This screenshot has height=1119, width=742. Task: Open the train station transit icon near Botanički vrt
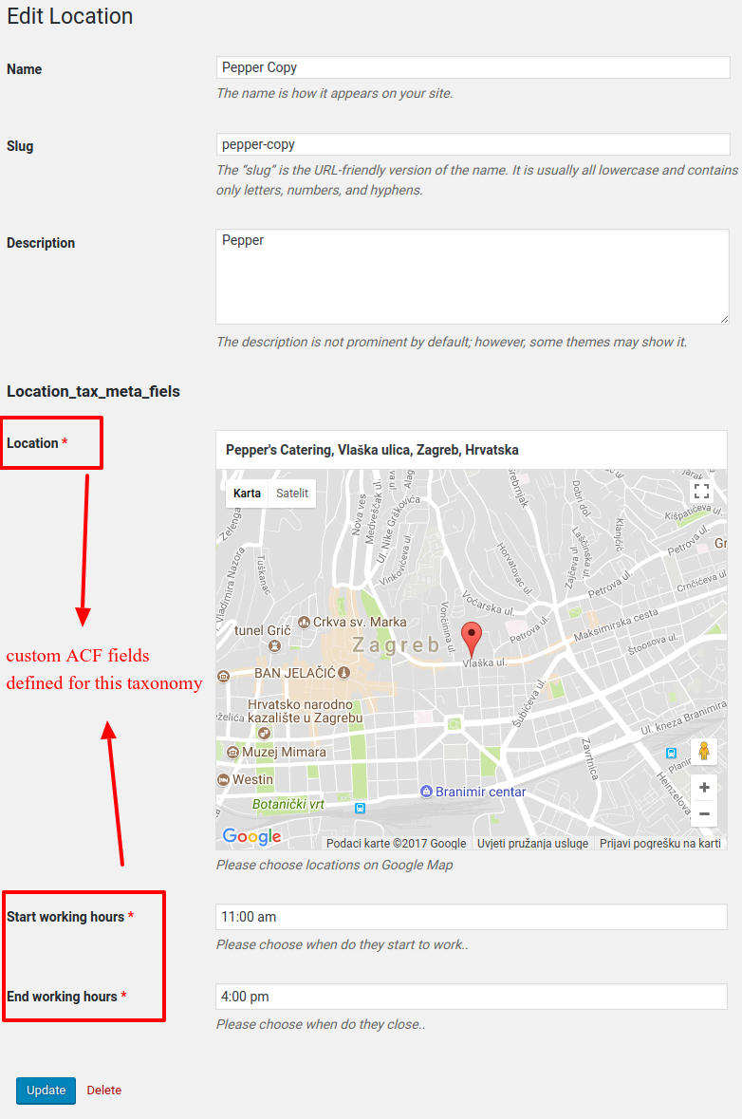(361, 809)
